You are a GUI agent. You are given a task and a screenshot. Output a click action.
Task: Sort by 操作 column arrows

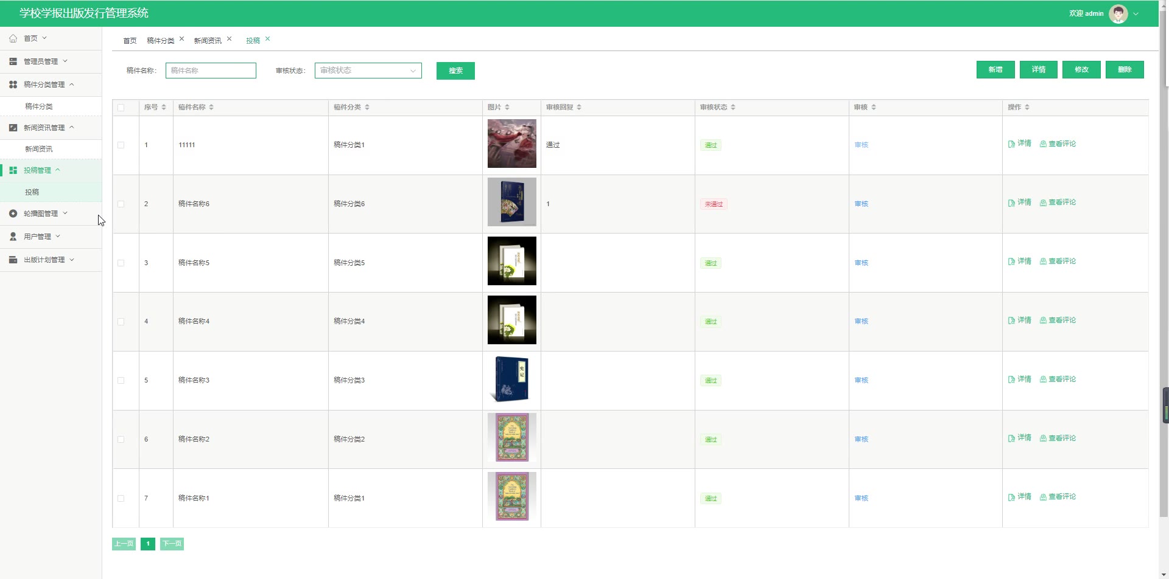1027,107
